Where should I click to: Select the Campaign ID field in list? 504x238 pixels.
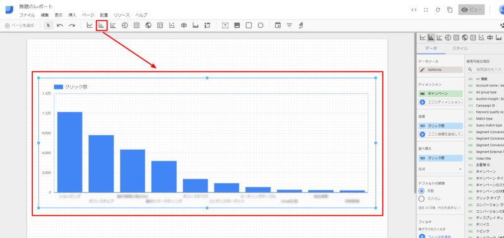coord(485,105)
